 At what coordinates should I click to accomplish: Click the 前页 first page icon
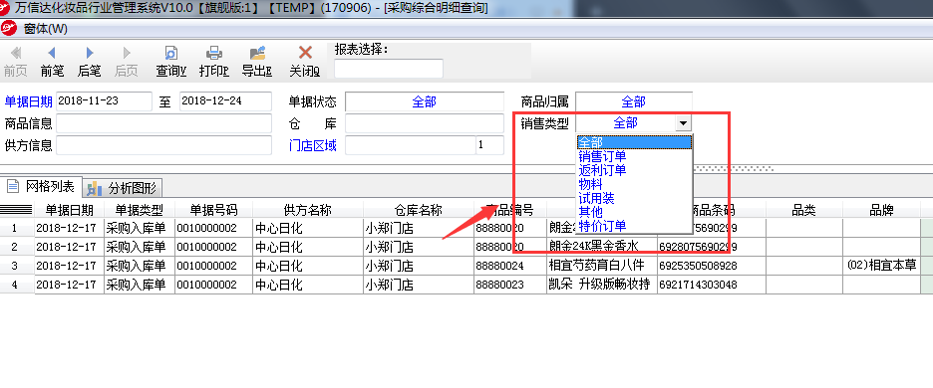pos(16,54)
